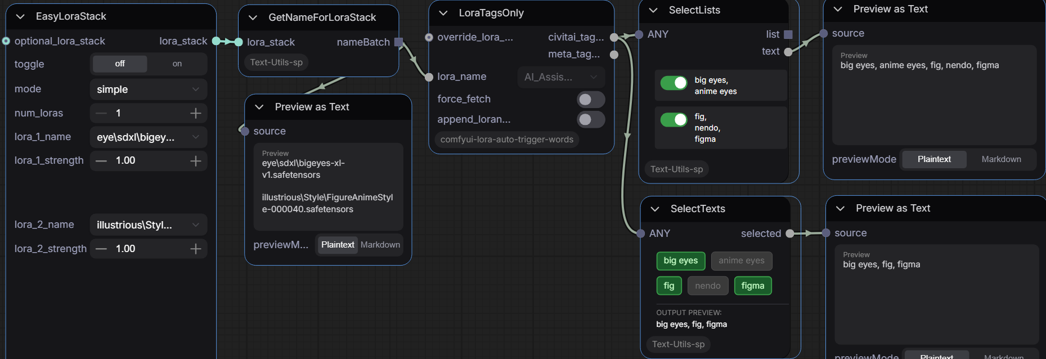
Task: Enable the force_fetch toggle
Action: click(x=590, y=100)
